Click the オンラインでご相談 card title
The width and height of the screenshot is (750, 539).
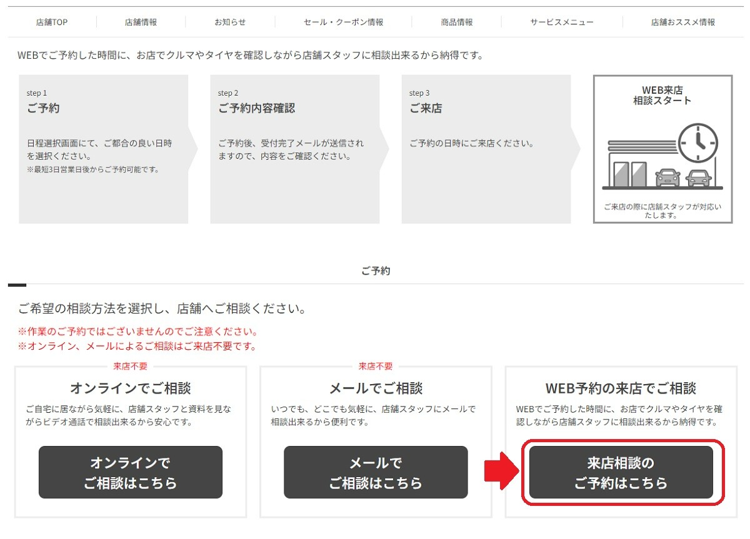pos(131,388)
